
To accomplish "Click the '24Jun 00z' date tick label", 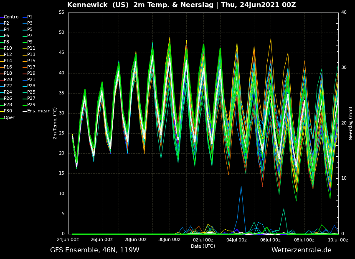I will coord(68,240).
